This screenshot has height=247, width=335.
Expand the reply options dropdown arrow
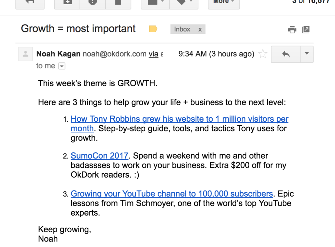coord(307,54)
